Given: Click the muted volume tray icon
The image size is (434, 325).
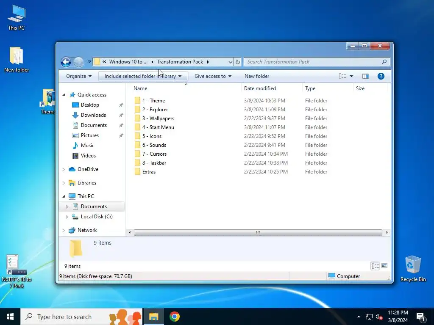Looking at the screenshot, I should point(379,317).
